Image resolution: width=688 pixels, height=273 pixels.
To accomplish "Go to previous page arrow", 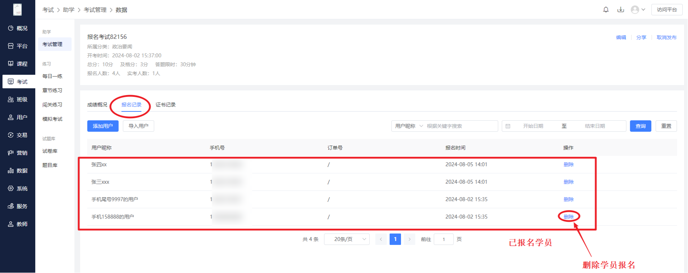I will 381,239.
